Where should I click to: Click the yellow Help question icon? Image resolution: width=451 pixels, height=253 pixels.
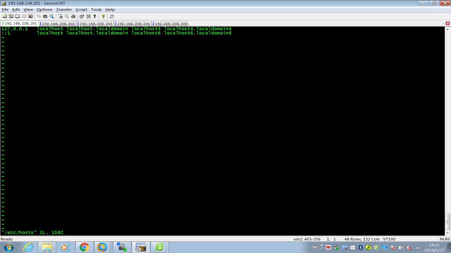(103, 17)
